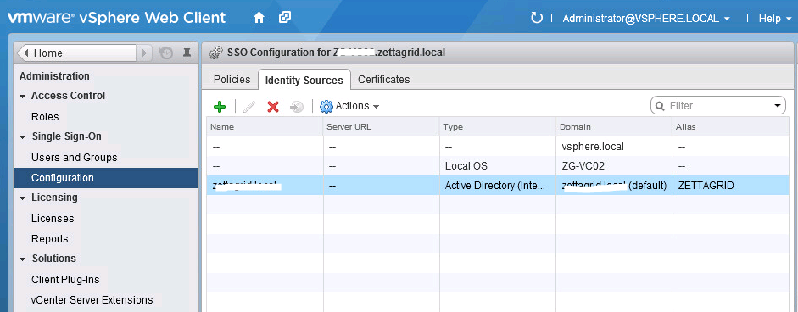Open Roles under Access Control
Screen dimensions: 798x312
point(45,116)
